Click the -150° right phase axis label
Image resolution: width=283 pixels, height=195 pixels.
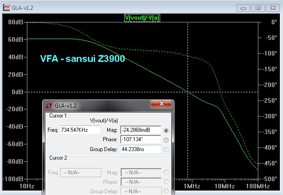[270, 69]
